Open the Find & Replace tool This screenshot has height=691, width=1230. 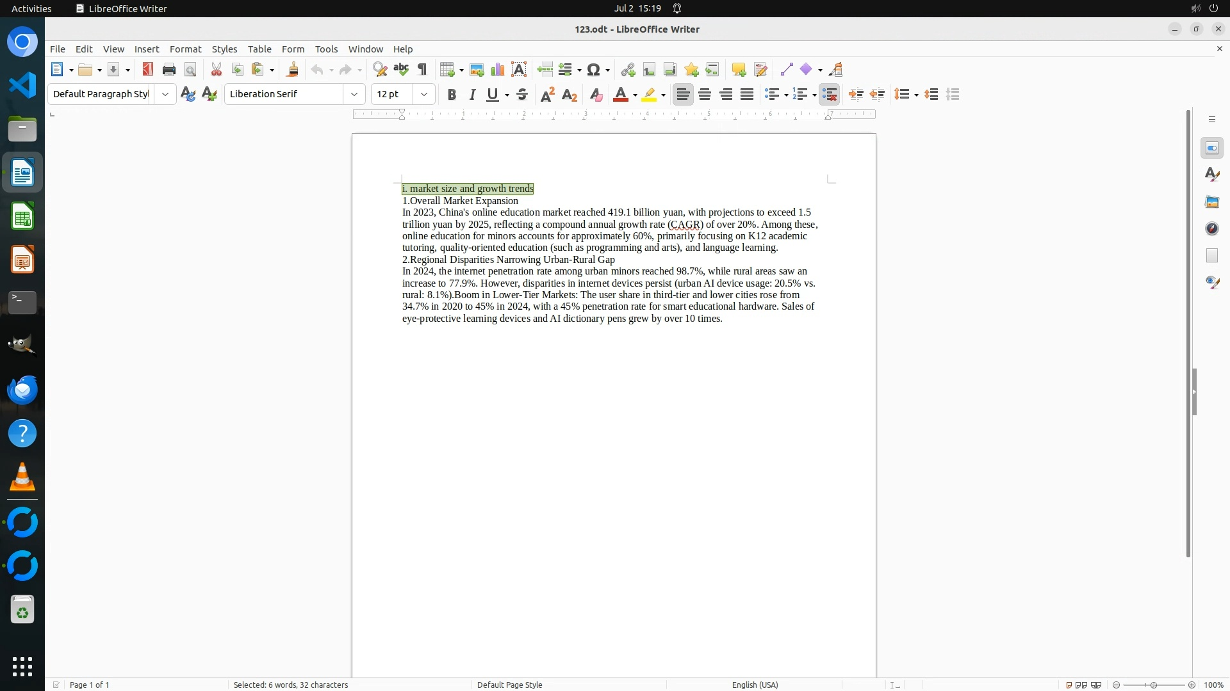380,70
